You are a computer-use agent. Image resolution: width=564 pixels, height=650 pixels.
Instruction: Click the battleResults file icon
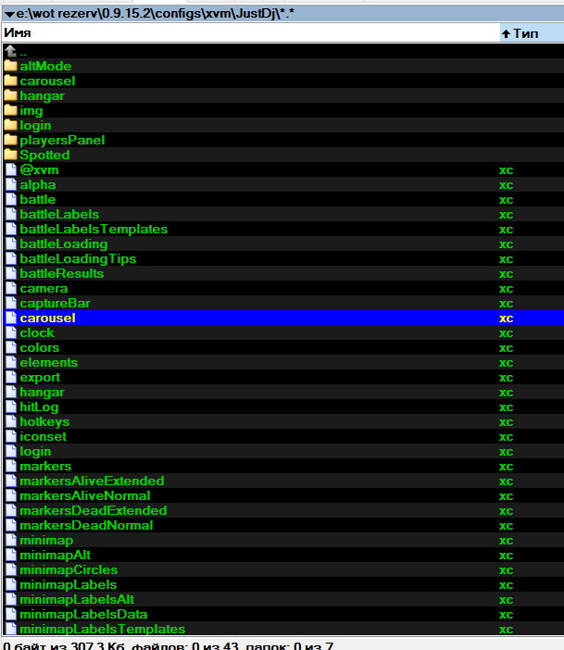pyautogui.click(x=11, y=273)
